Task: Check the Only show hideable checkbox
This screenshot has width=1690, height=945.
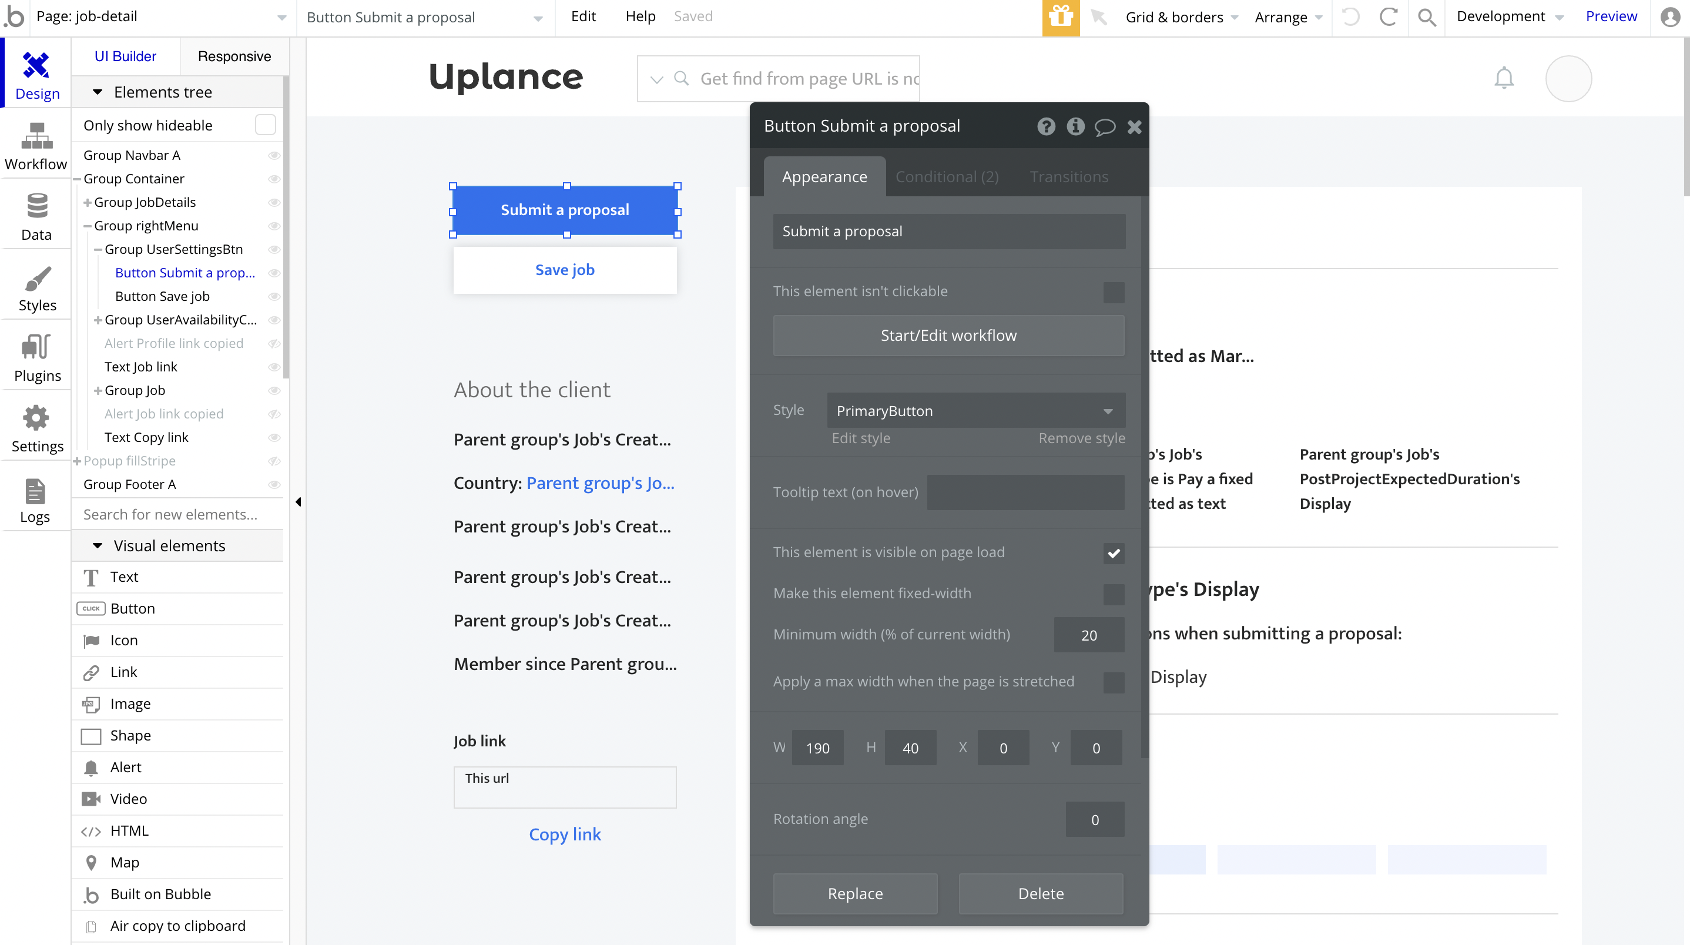Action: click(265, 125)
